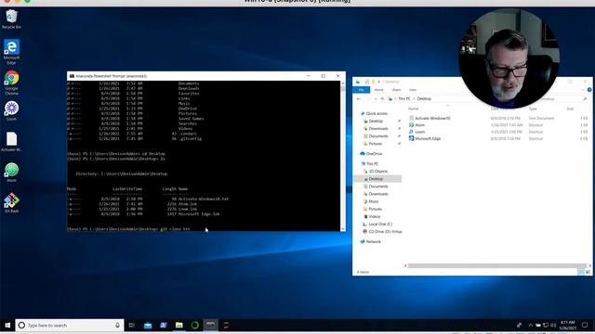Open the Action Center notifications icon
The image size is (595, 334).
(x=585, y=326)
